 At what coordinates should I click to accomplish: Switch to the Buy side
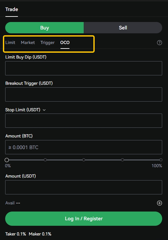click(x=45, y=28)
